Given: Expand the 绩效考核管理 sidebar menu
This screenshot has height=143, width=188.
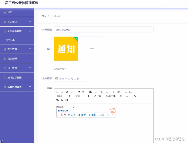Looking at the screenshot, I should [17, 87].
